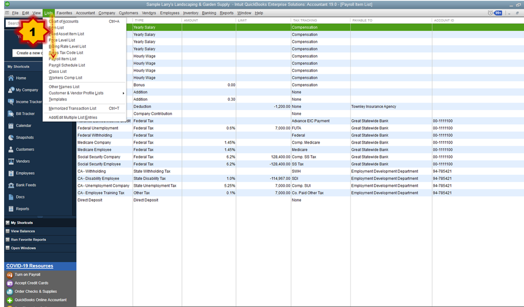524x307 pixels.
Task: Click the Townley Insurance Agency cell
Action: 373,107
